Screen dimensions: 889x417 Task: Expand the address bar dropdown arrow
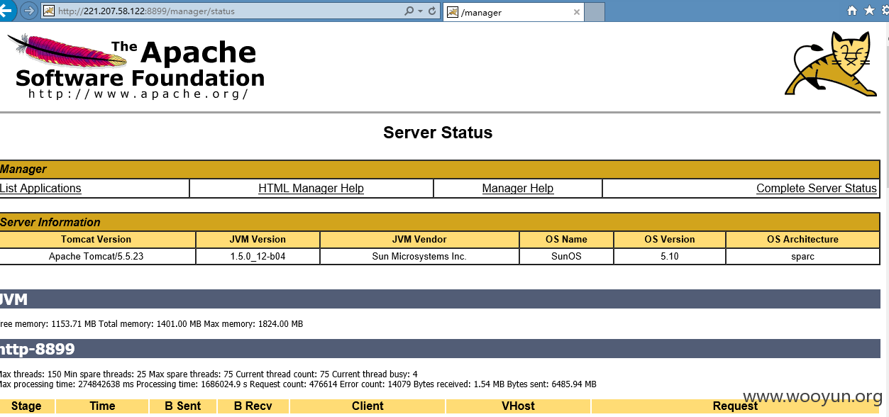[420, 11]
